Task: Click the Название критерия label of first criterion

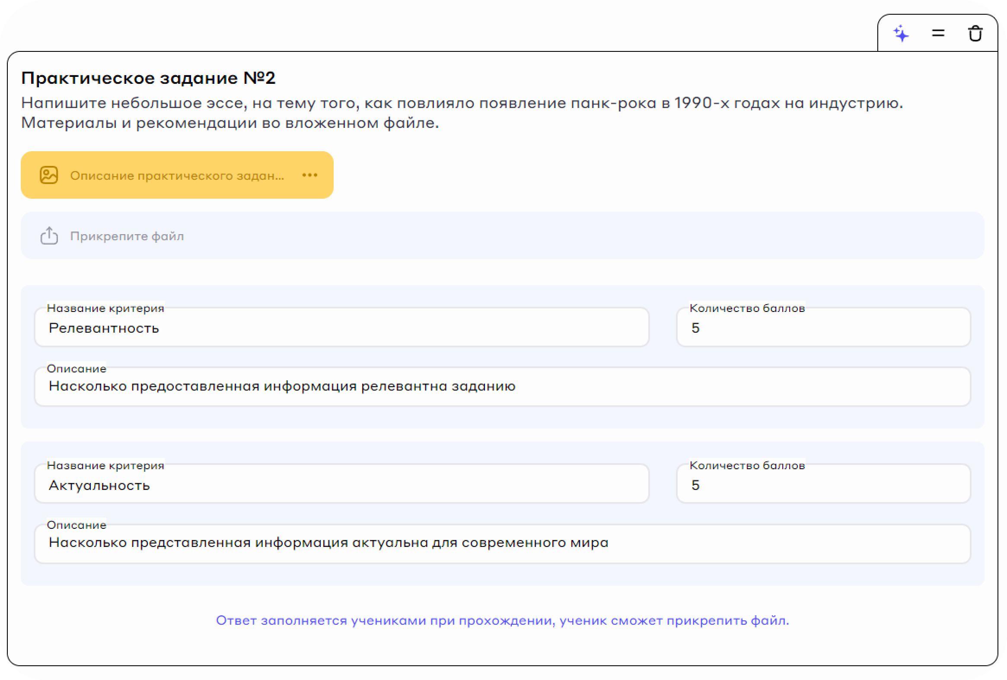Action: point(105,308)
